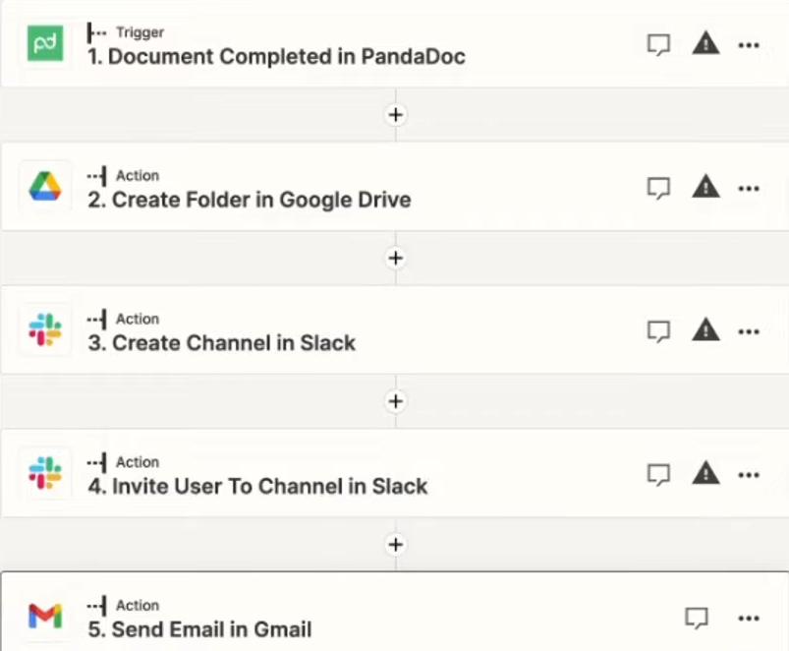Click the Action label above Create Folder

click(138, 176)
